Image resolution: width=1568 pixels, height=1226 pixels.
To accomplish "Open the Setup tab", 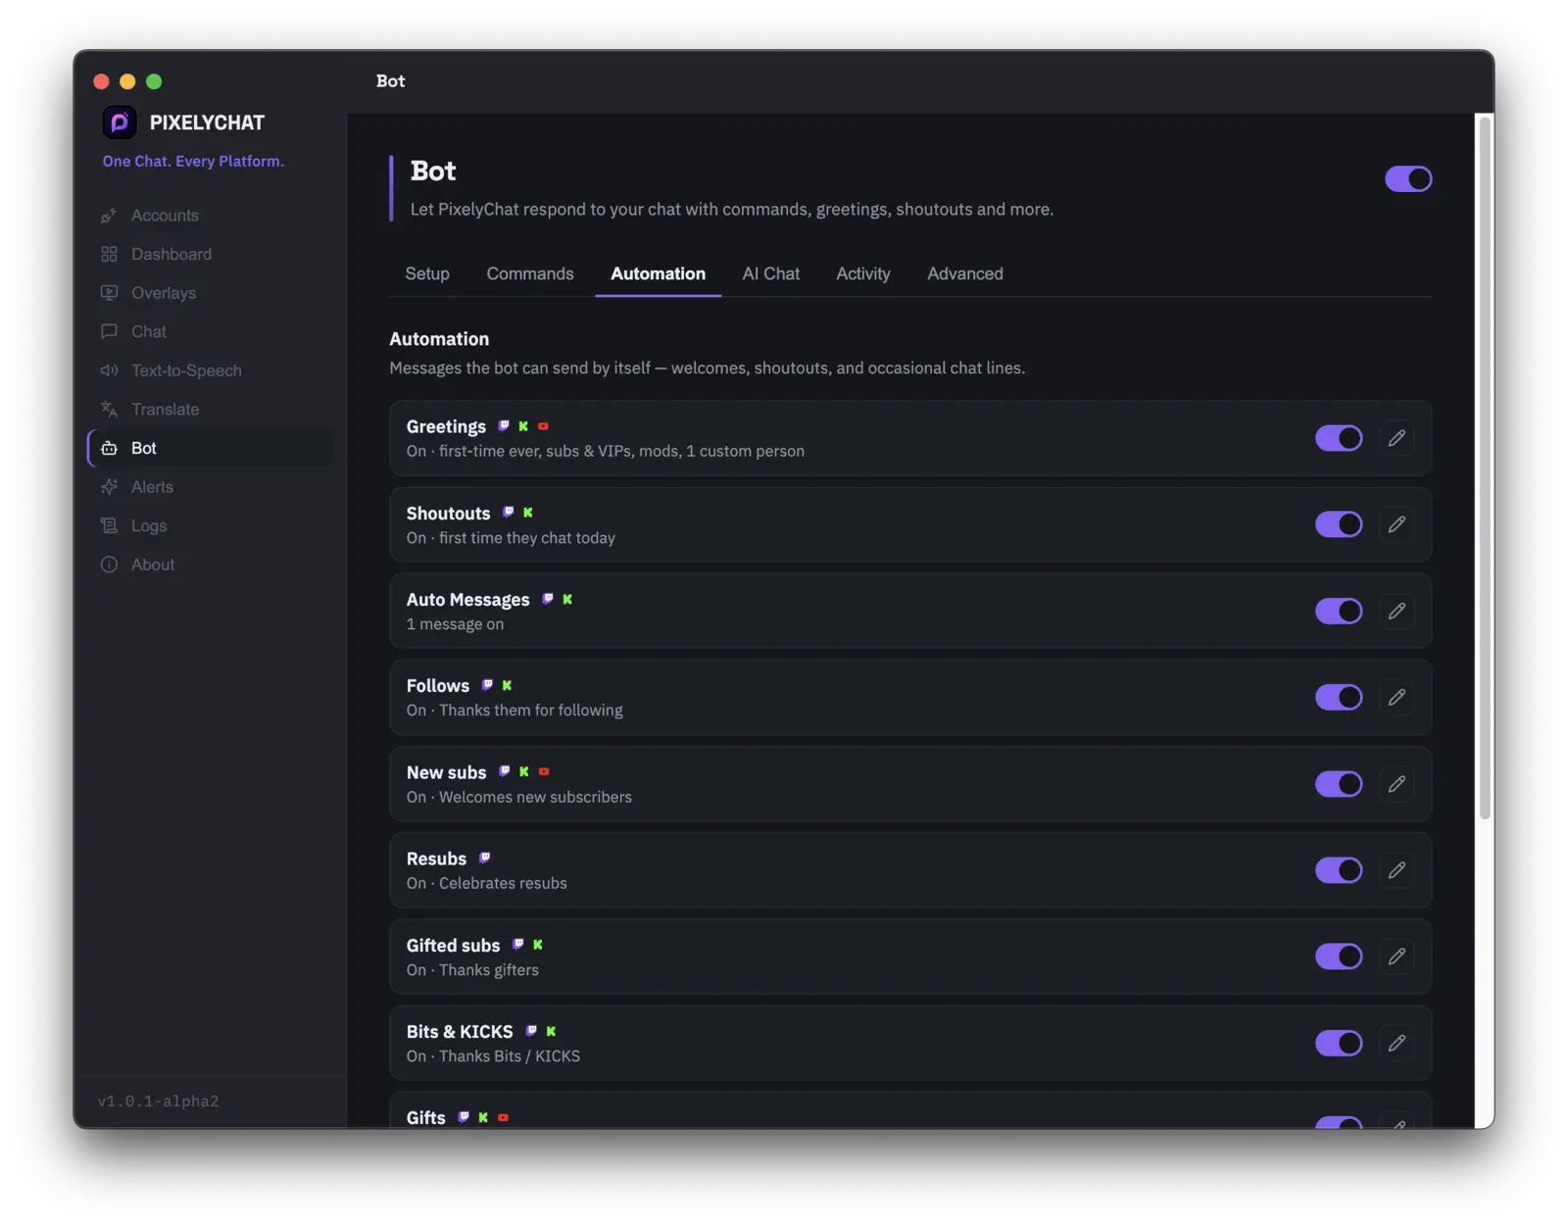I will (427, 274).
